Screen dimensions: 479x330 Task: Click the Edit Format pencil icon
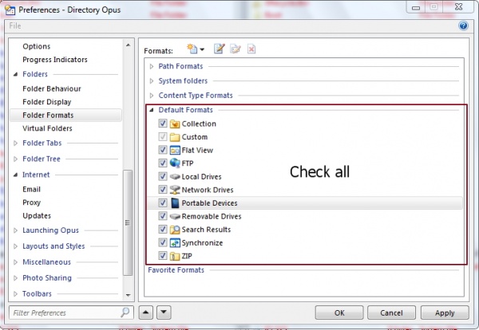(220, 49)
